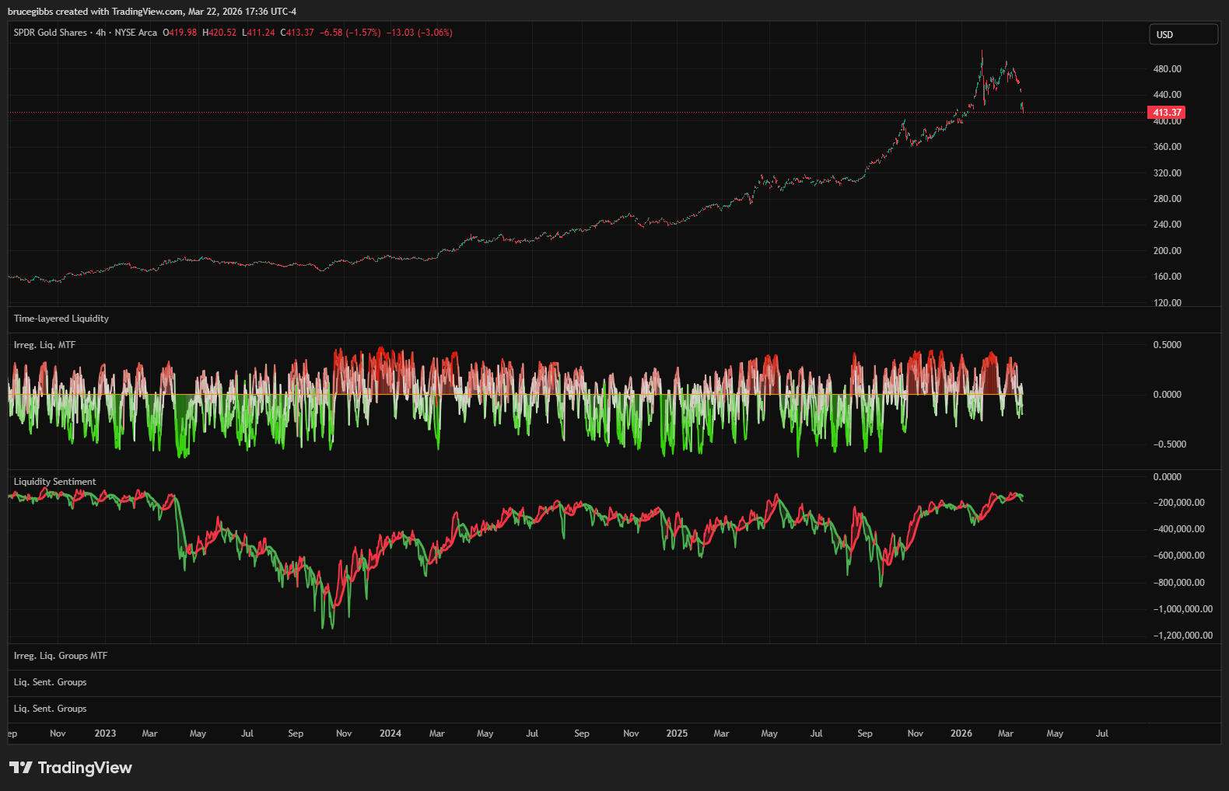1229x791 pixels.
Task: Select the 2023 marker on the time axis
Action: 105,734
